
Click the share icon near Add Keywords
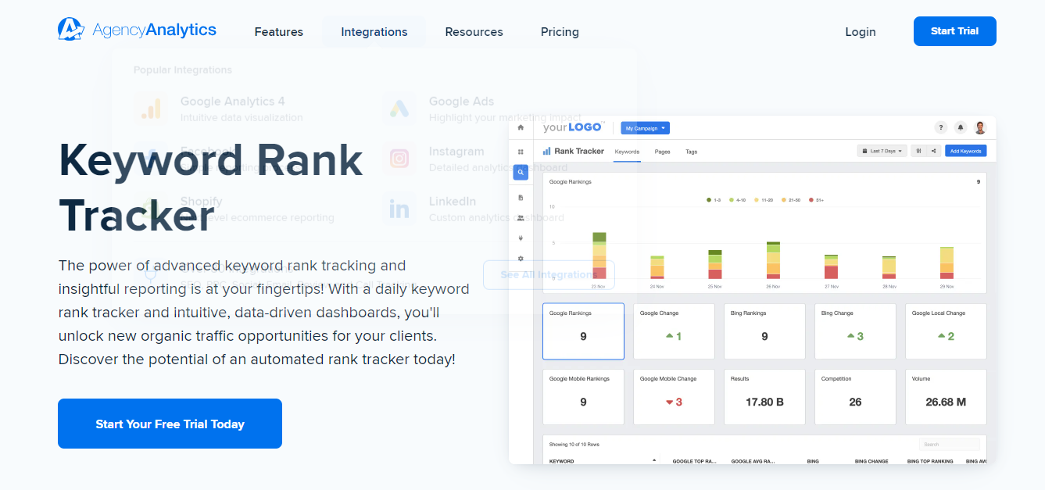point(933,151)
